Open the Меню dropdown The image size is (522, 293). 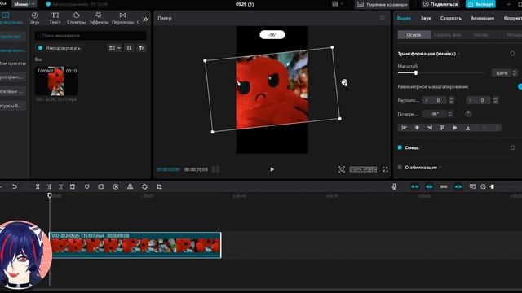24,4
